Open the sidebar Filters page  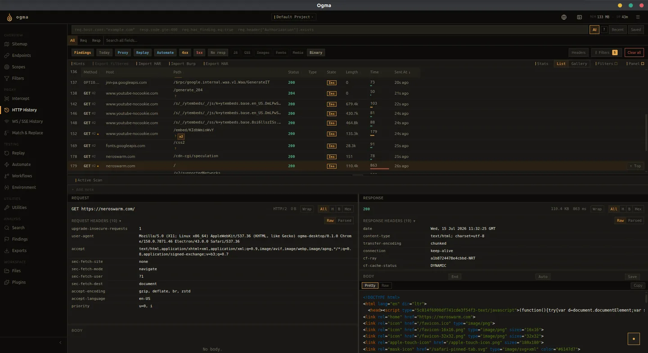[18, 78]
